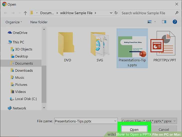Click the Videos folder icon
The width and height of the screenshot is (182, 137).
point(12,92)
